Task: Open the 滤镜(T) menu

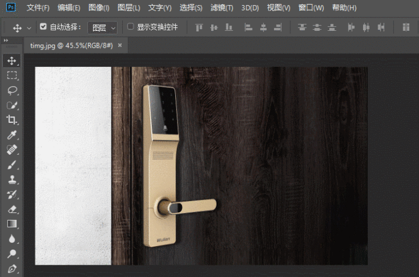Action: pyautogui.click(x=221, y=8)
